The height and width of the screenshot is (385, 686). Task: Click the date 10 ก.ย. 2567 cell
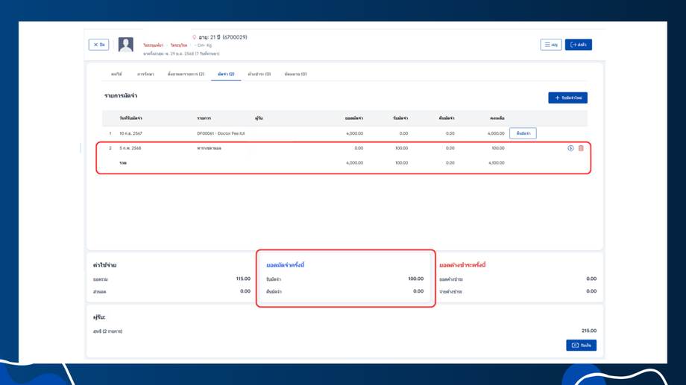click(x=130, y=133)
